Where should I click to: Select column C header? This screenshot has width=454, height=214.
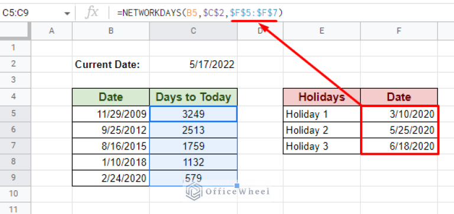(x=193, y=31)
